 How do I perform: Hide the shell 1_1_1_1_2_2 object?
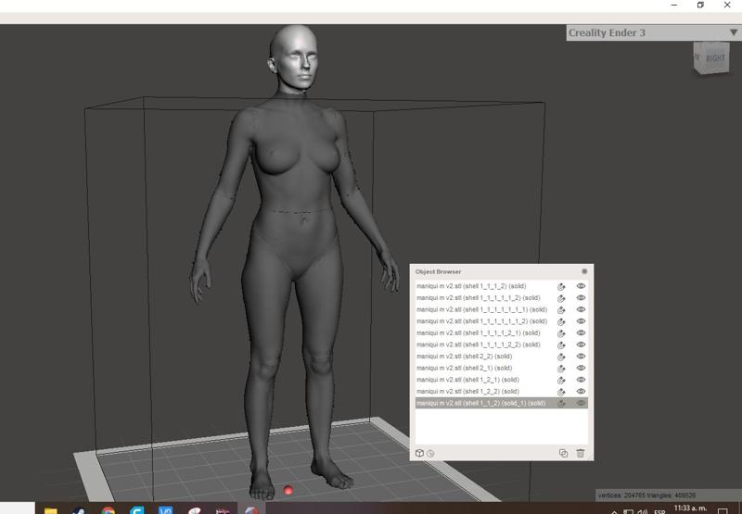(x=581, y=345)
